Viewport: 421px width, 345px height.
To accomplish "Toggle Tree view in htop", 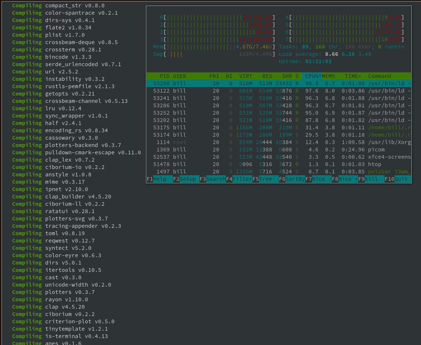I will [266, 179].
